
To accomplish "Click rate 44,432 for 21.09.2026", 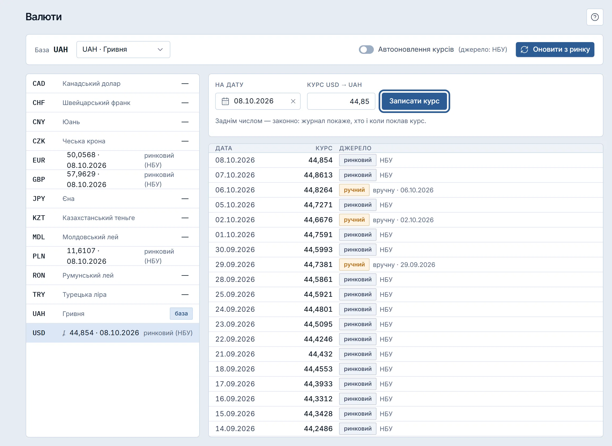I will click(320, 354).
